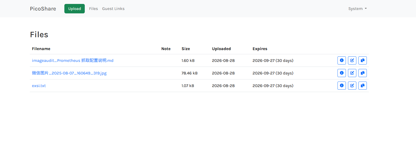
Task: Click the green Upload button
Action: tap(75, 9)
